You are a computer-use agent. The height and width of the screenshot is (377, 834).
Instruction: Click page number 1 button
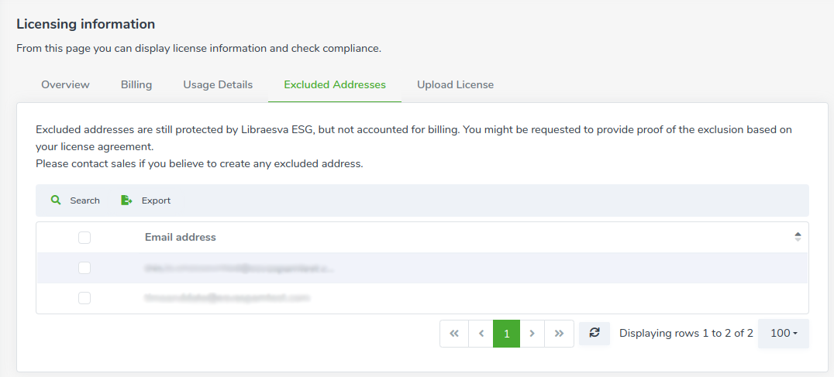click(x=506, y=334)
